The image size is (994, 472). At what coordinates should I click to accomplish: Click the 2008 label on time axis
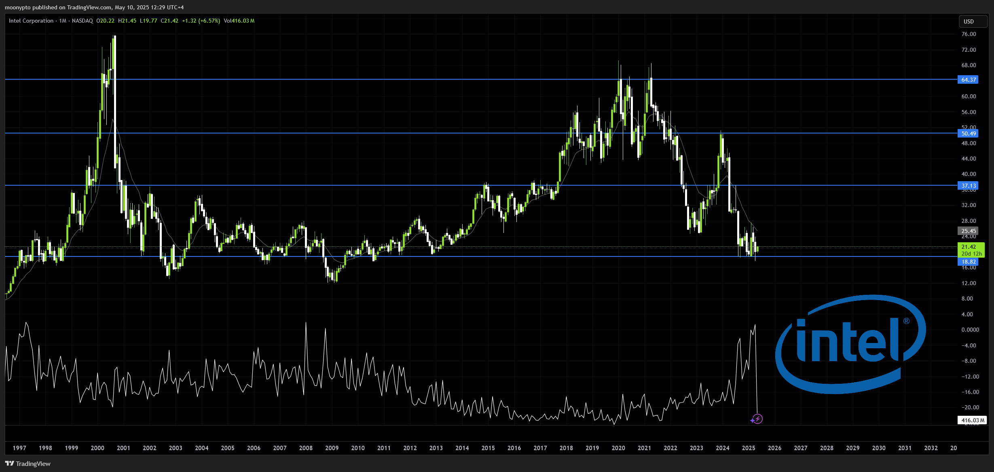306,448
